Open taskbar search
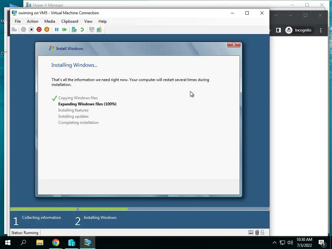The width and height of the screenshot is (332, 249). (x=23, y=243)
